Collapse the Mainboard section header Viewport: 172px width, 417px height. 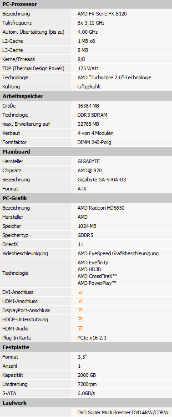click(86, 152)
